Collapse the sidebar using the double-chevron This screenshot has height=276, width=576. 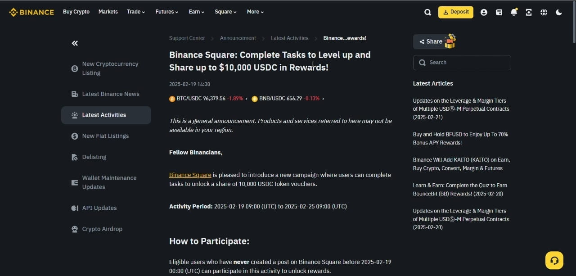[74, 43]
